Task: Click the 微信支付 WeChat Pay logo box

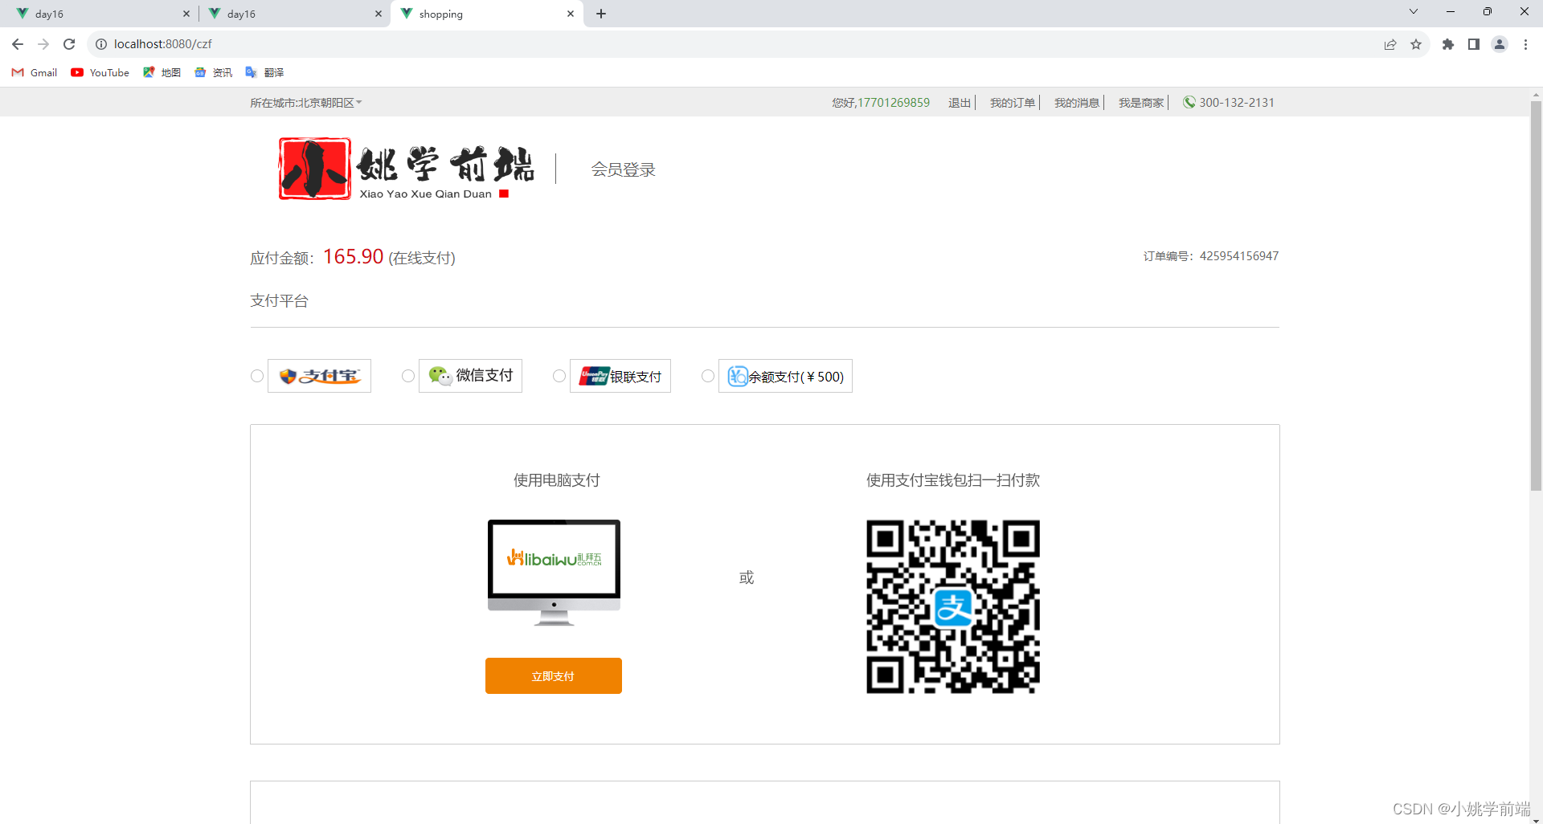Action: click(x=470, y=376)
